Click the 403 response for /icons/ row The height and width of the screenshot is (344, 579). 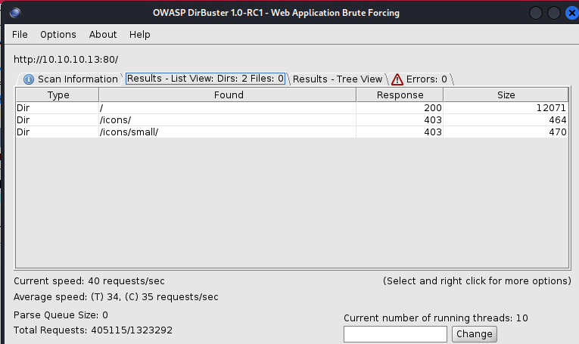click(400, 119)
